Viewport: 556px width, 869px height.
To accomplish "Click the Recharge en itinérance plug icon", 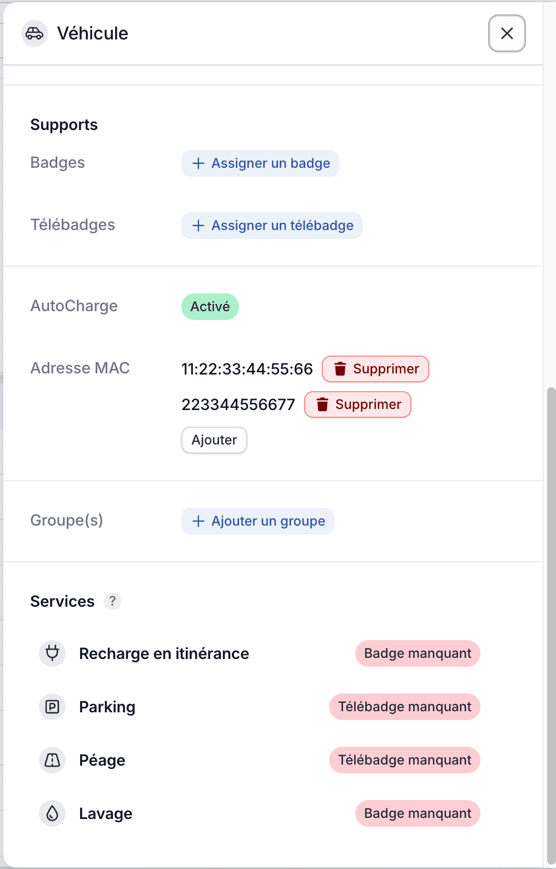I will pyautogui.click(x=52, y=653).
